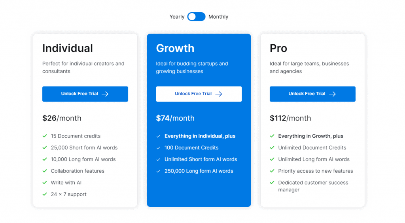Screen dimensions: 405x223
Task: Click the arrow icon in Individual's trial button
Action: [105, 94]
